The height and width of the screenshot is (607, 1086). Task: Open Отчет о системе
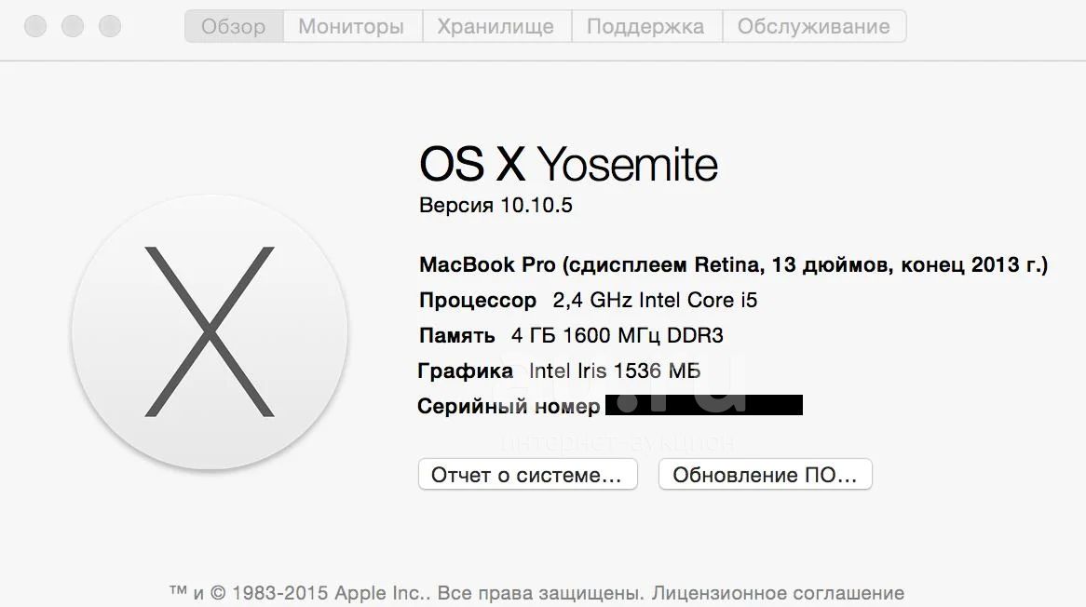(528, 475)
